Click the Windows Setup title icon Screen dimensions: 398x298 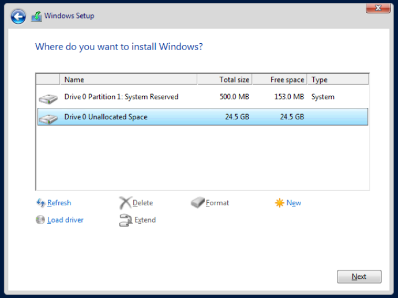click(x=36, y=16)
